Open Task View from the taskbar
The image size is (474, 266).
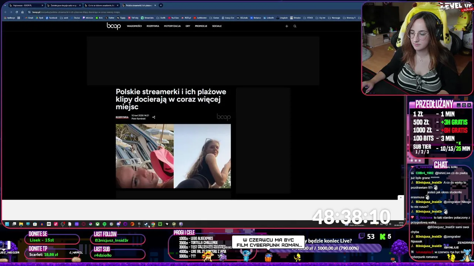point(14,224)
